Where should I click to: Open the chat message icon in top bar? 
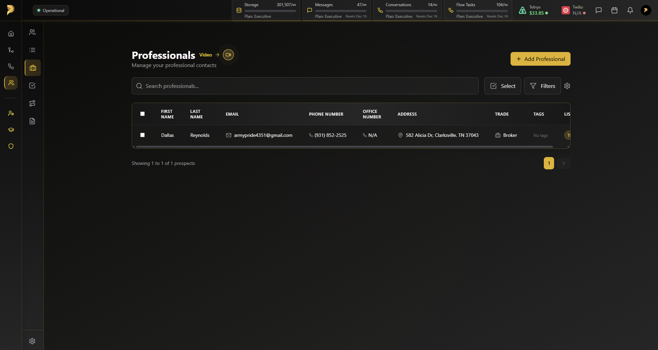[x=599, y=10]
